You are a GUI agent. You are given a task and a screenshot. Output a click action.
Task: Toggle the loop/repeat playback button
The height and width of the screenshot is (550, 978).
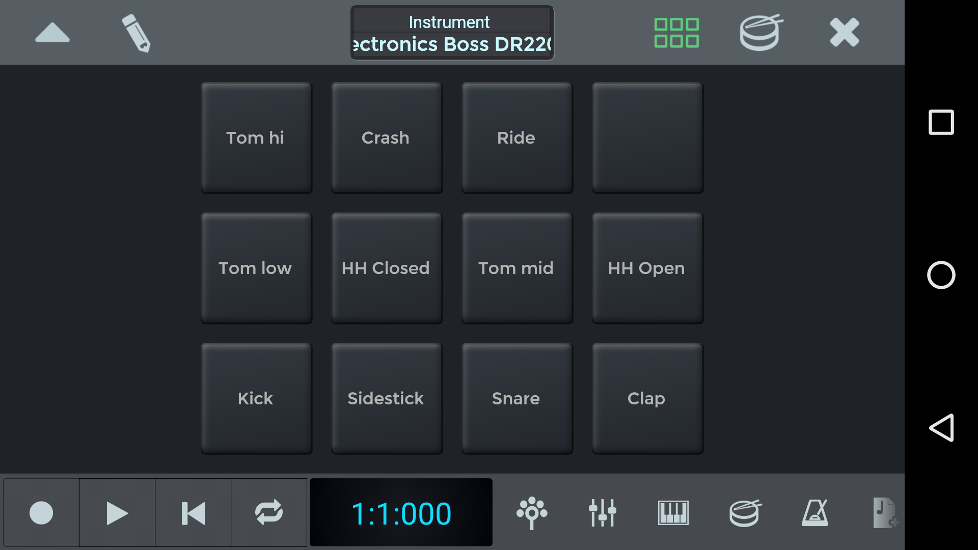(x=268, y=513)
